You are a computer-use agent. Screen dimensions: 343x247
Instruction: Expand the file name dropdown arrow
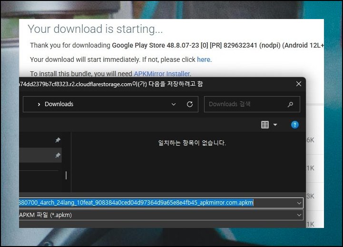pos(299,203)
